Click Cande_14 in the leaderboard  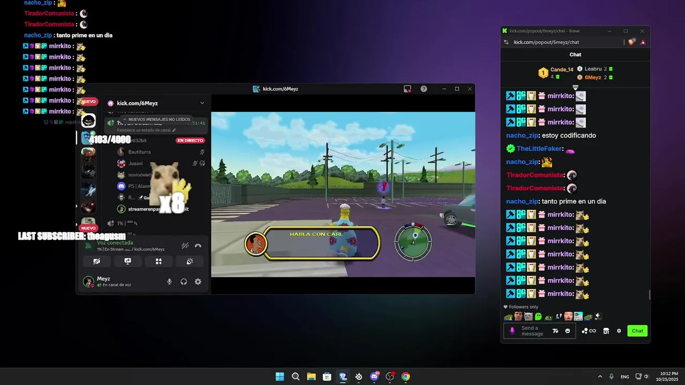click(561, 70)
